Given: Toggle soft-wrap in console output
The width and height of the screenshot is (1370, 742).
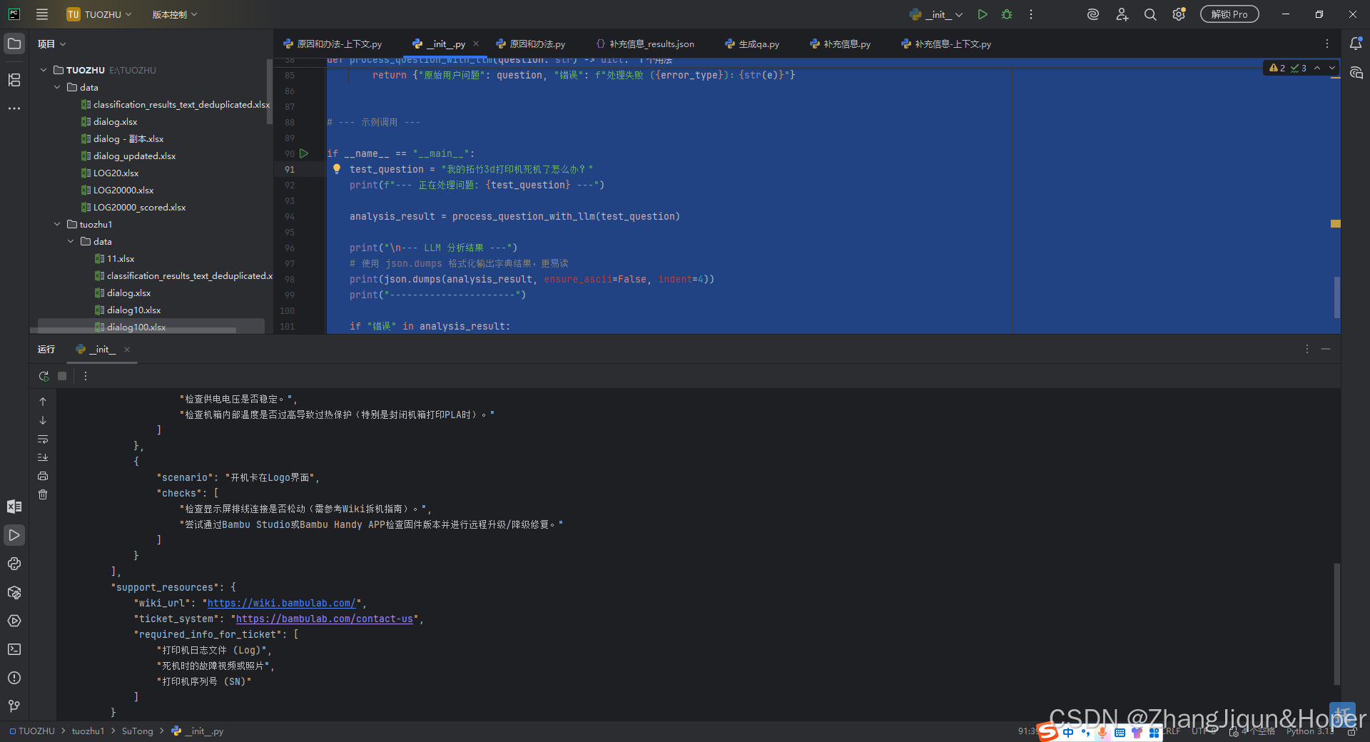Looking at the screenshot, I should pos(43,439).
